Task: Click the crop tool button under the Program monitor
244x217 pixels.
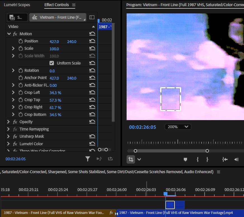Action: tap(131, 159)
